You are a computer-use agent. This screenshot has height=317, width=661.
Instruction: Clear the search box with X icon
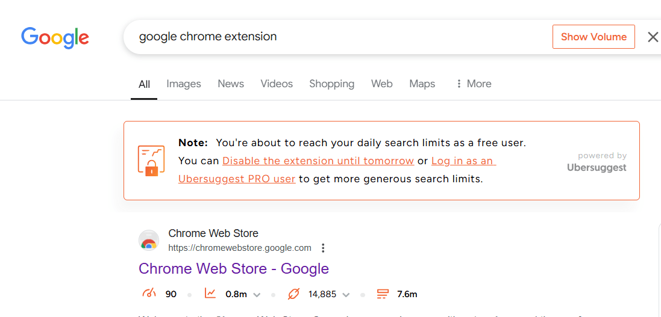click(x=653, y=37)
